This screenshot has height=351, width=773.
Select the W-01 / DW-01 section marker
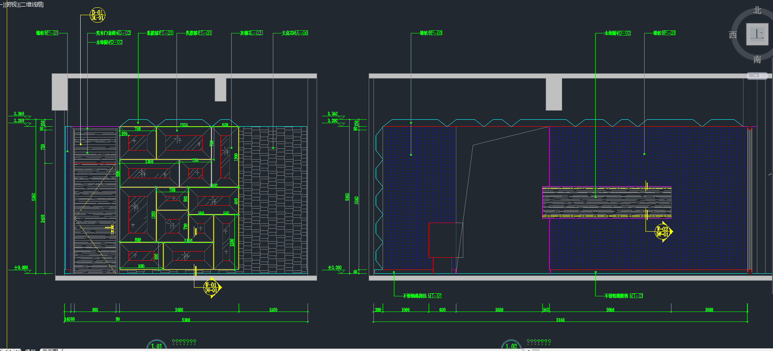point(211,288)
